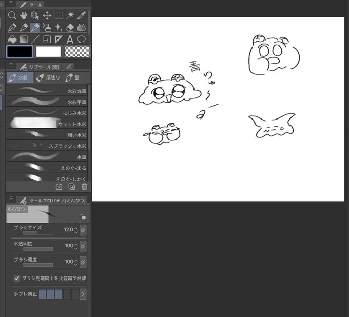Select the Frame border tool
The image size is (349, 317).
click(47, 39)
